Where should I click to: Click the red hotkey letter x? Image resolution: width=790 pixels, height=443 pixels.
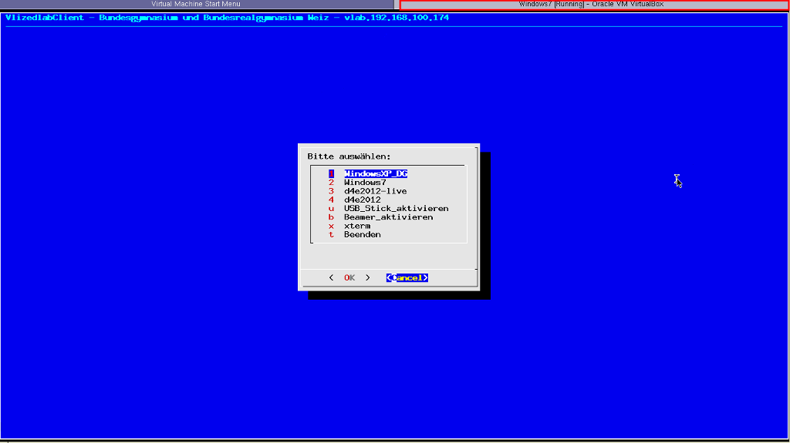331,226
